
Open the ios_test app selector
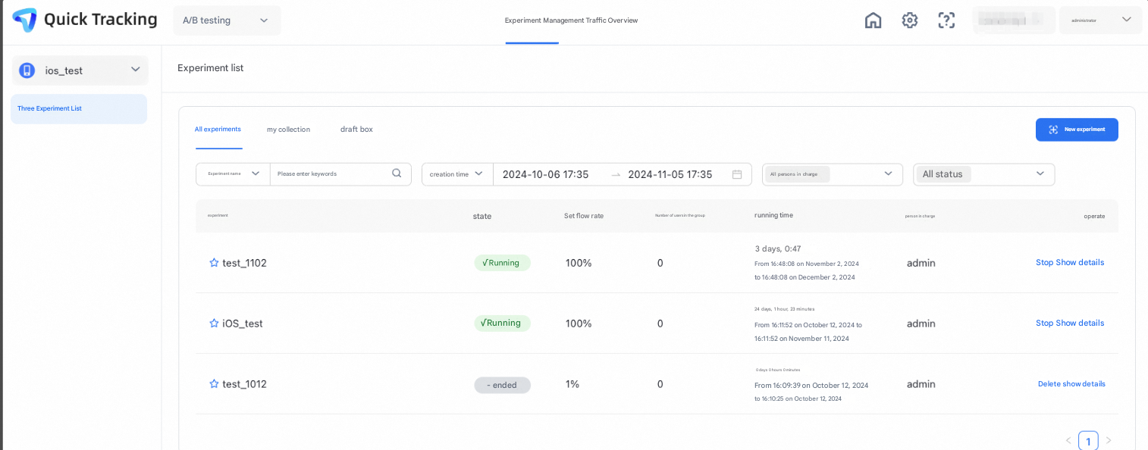tap(80, 70)
